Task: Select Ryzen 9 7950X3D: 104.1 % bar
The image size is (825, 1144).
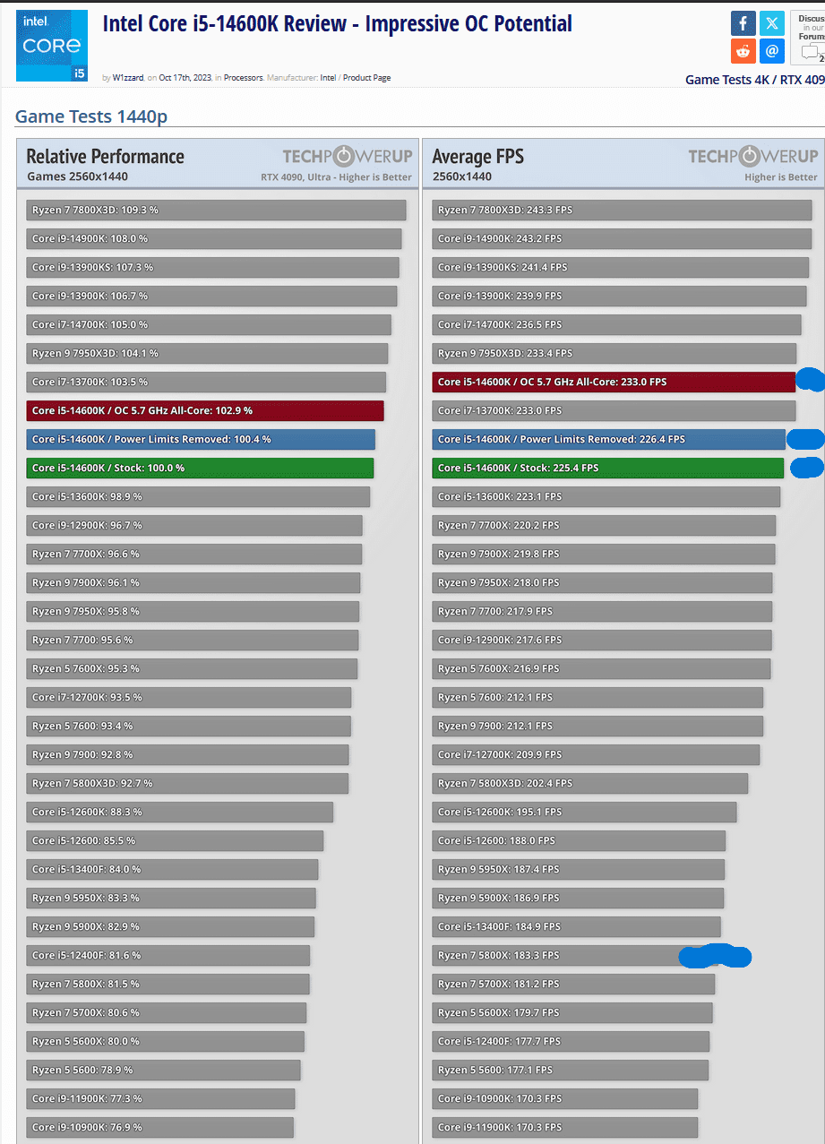Action: (x=207, y=353)
